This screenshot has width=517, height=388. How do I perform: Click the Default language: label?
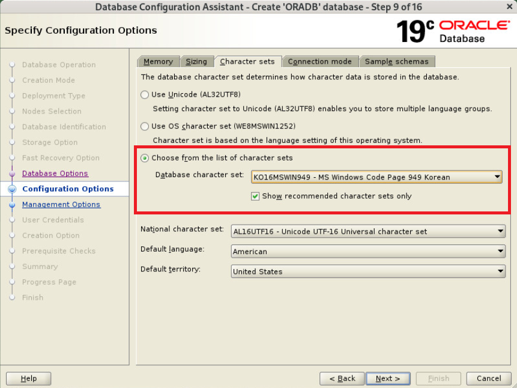pos(172,249)
